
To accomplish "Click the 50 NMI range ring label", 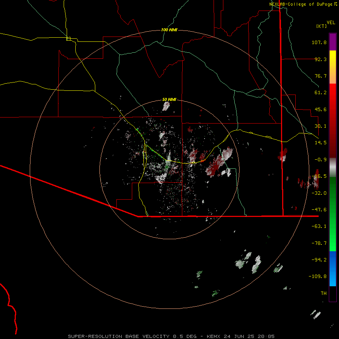I will tap(169, 99).
